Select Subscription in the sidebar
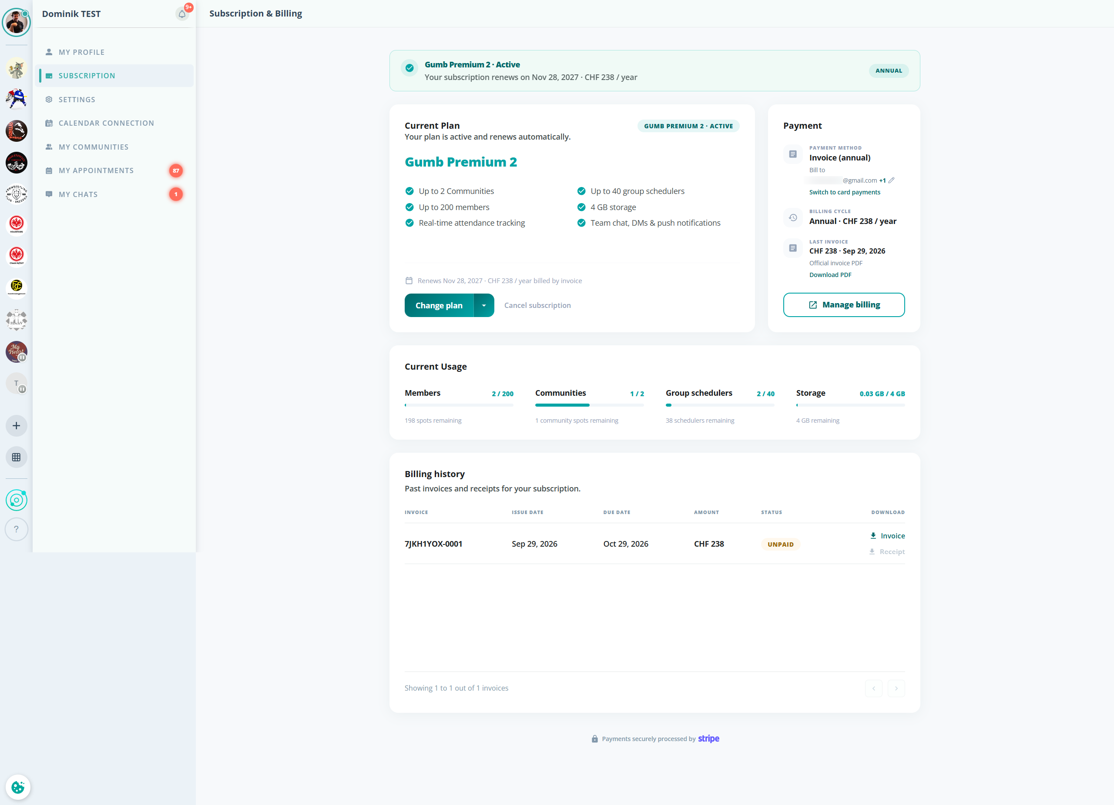1114x805 pixels. [x=114, y=76]
